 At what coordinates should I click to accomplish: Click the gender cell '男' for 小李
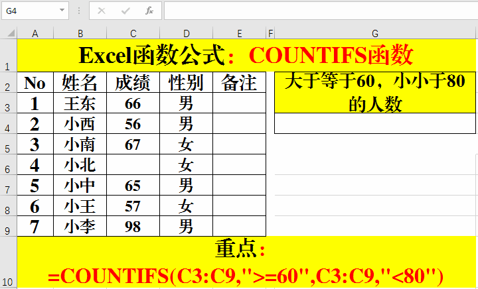coord(186,226)
